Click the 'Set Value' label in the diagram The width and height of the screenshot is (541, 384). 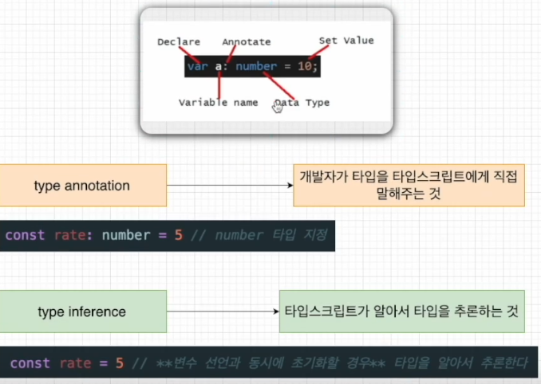click(x=346, y=41)
